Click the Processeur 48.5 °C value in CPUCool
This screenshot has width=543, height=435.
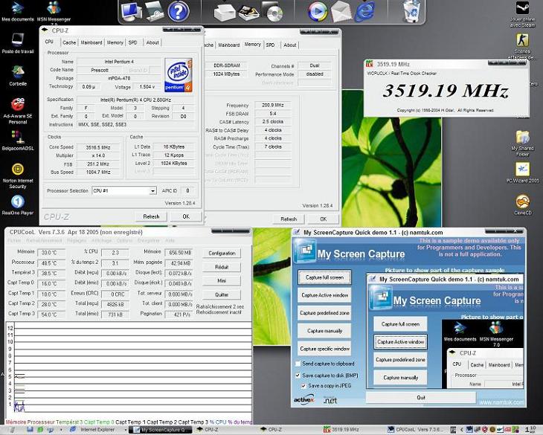51,263
